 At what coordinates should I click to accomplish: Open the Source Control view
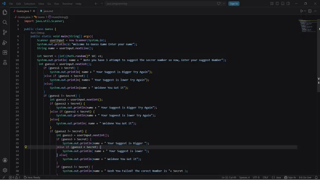5,32
